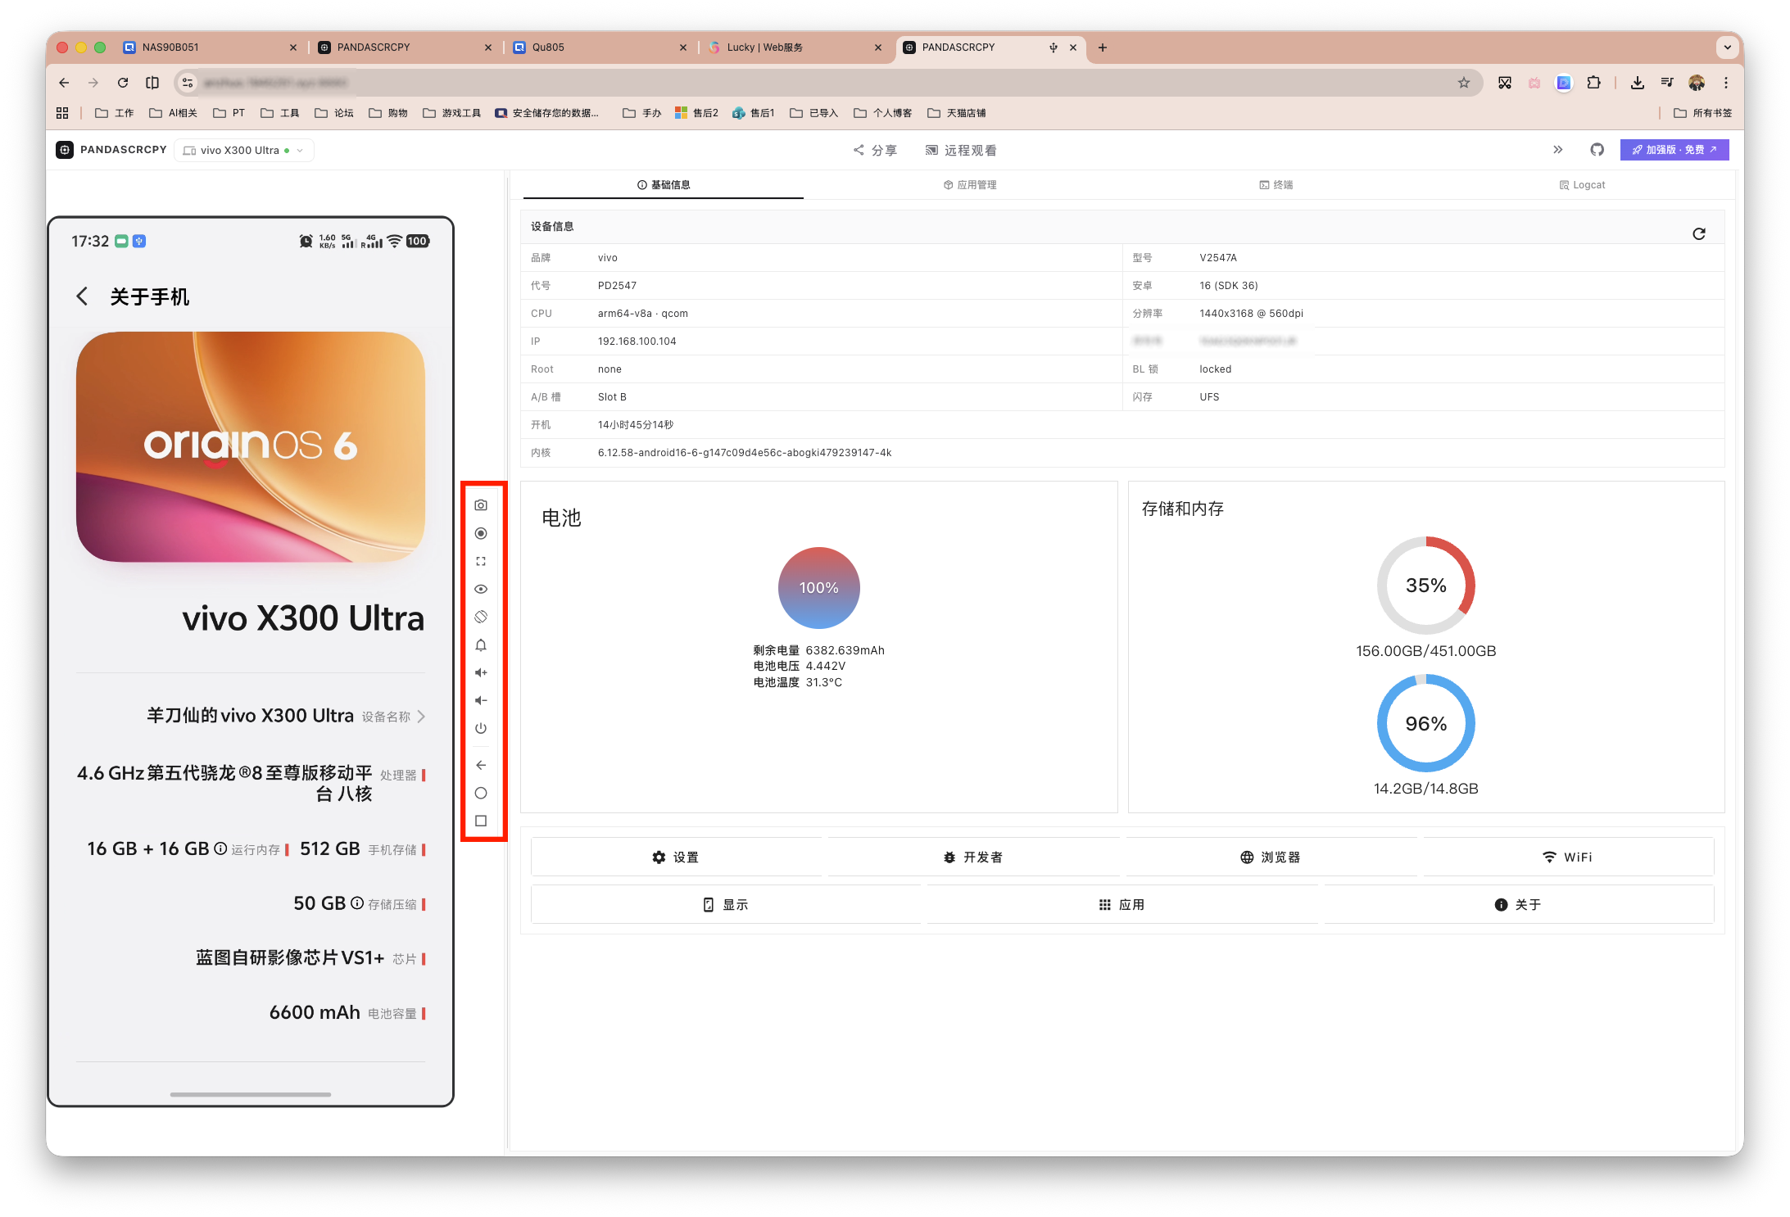Start screen recording with the record icon
This screenshot has height=1217, width=1790.
[x=481, y=533]
